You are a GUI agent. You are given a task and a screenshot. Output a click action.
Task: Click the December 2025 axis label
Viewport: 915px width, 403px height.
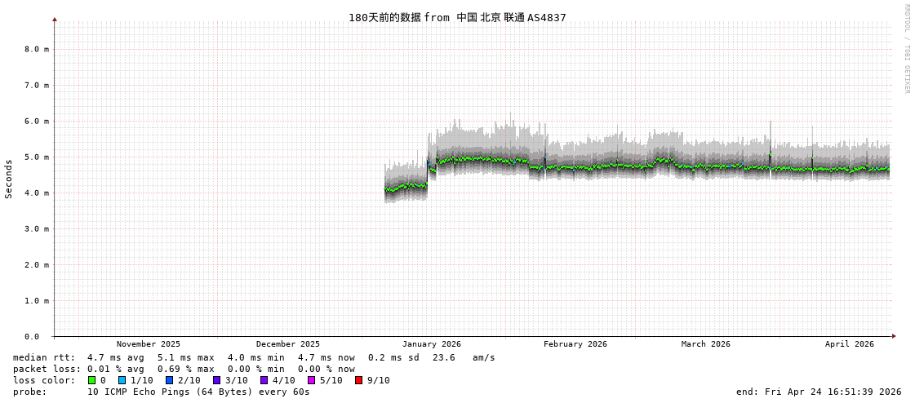pos(288,344)
